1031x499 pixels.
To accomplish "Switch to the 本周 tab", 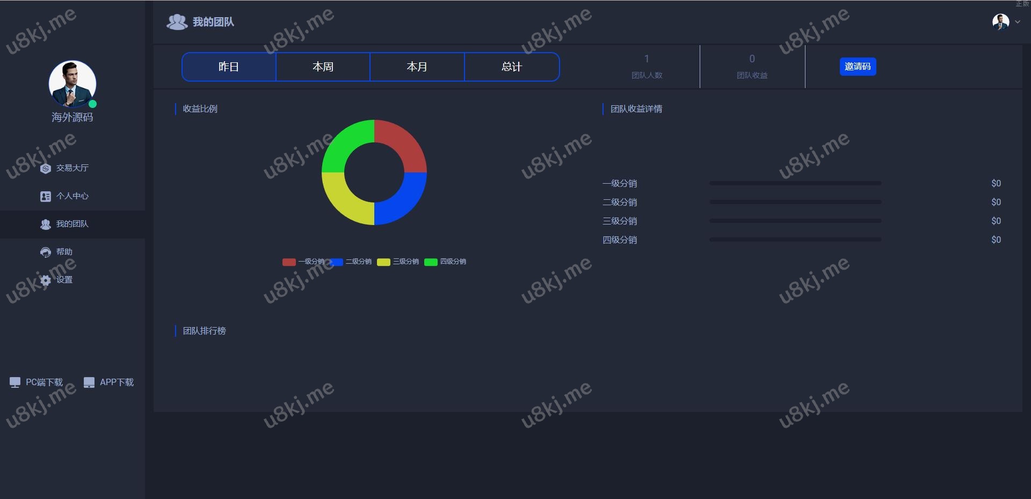I will tap(323, 67).
